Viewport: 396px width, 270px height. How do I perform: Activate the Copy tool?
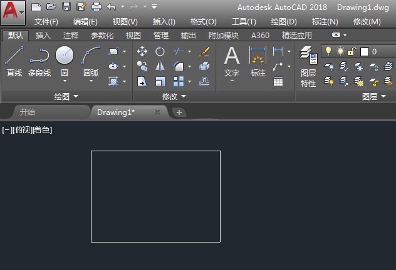pos(142,66)
